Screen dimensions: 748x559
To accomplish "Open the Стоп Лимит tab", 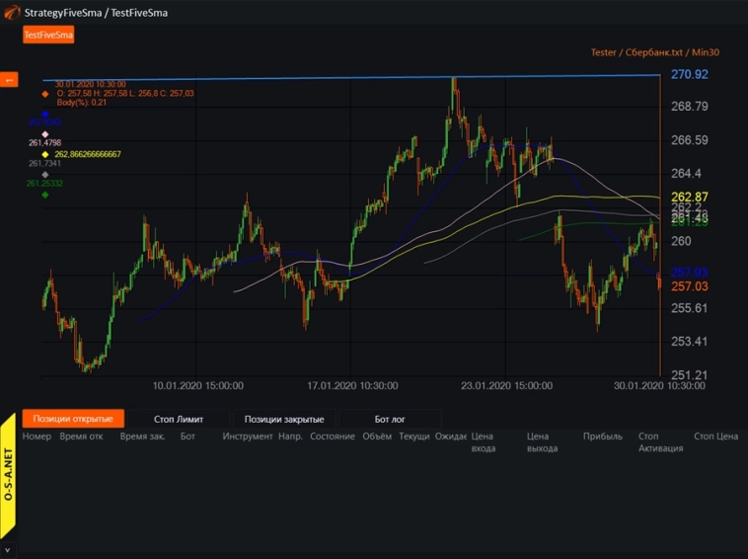I will click(179, 419).
